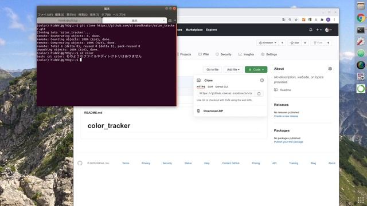367x206 pixels.
Task: Select the HTTPS clone option
Action: tap(201, 86)
